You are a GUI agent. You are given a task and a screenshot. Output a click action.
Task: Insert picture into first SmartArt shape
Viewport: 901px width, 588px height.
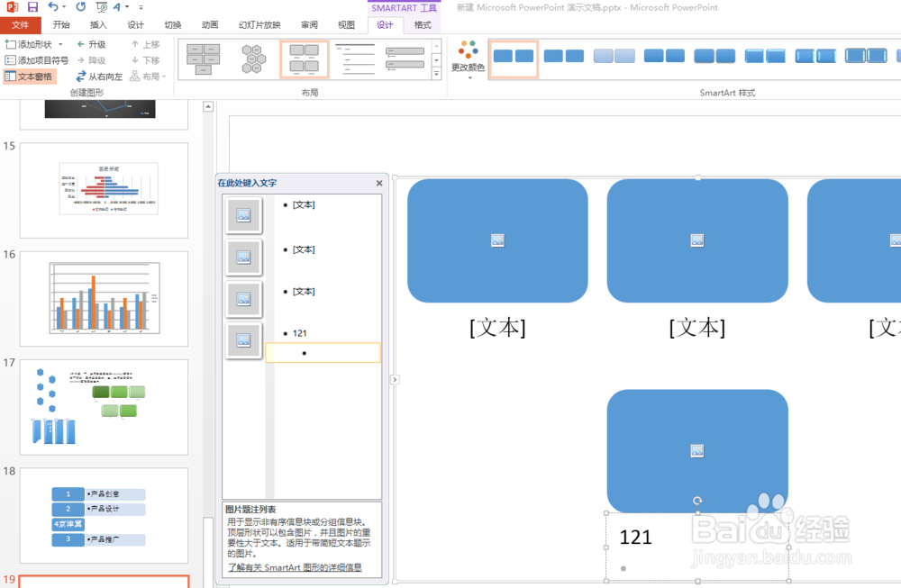pos(497,240)
